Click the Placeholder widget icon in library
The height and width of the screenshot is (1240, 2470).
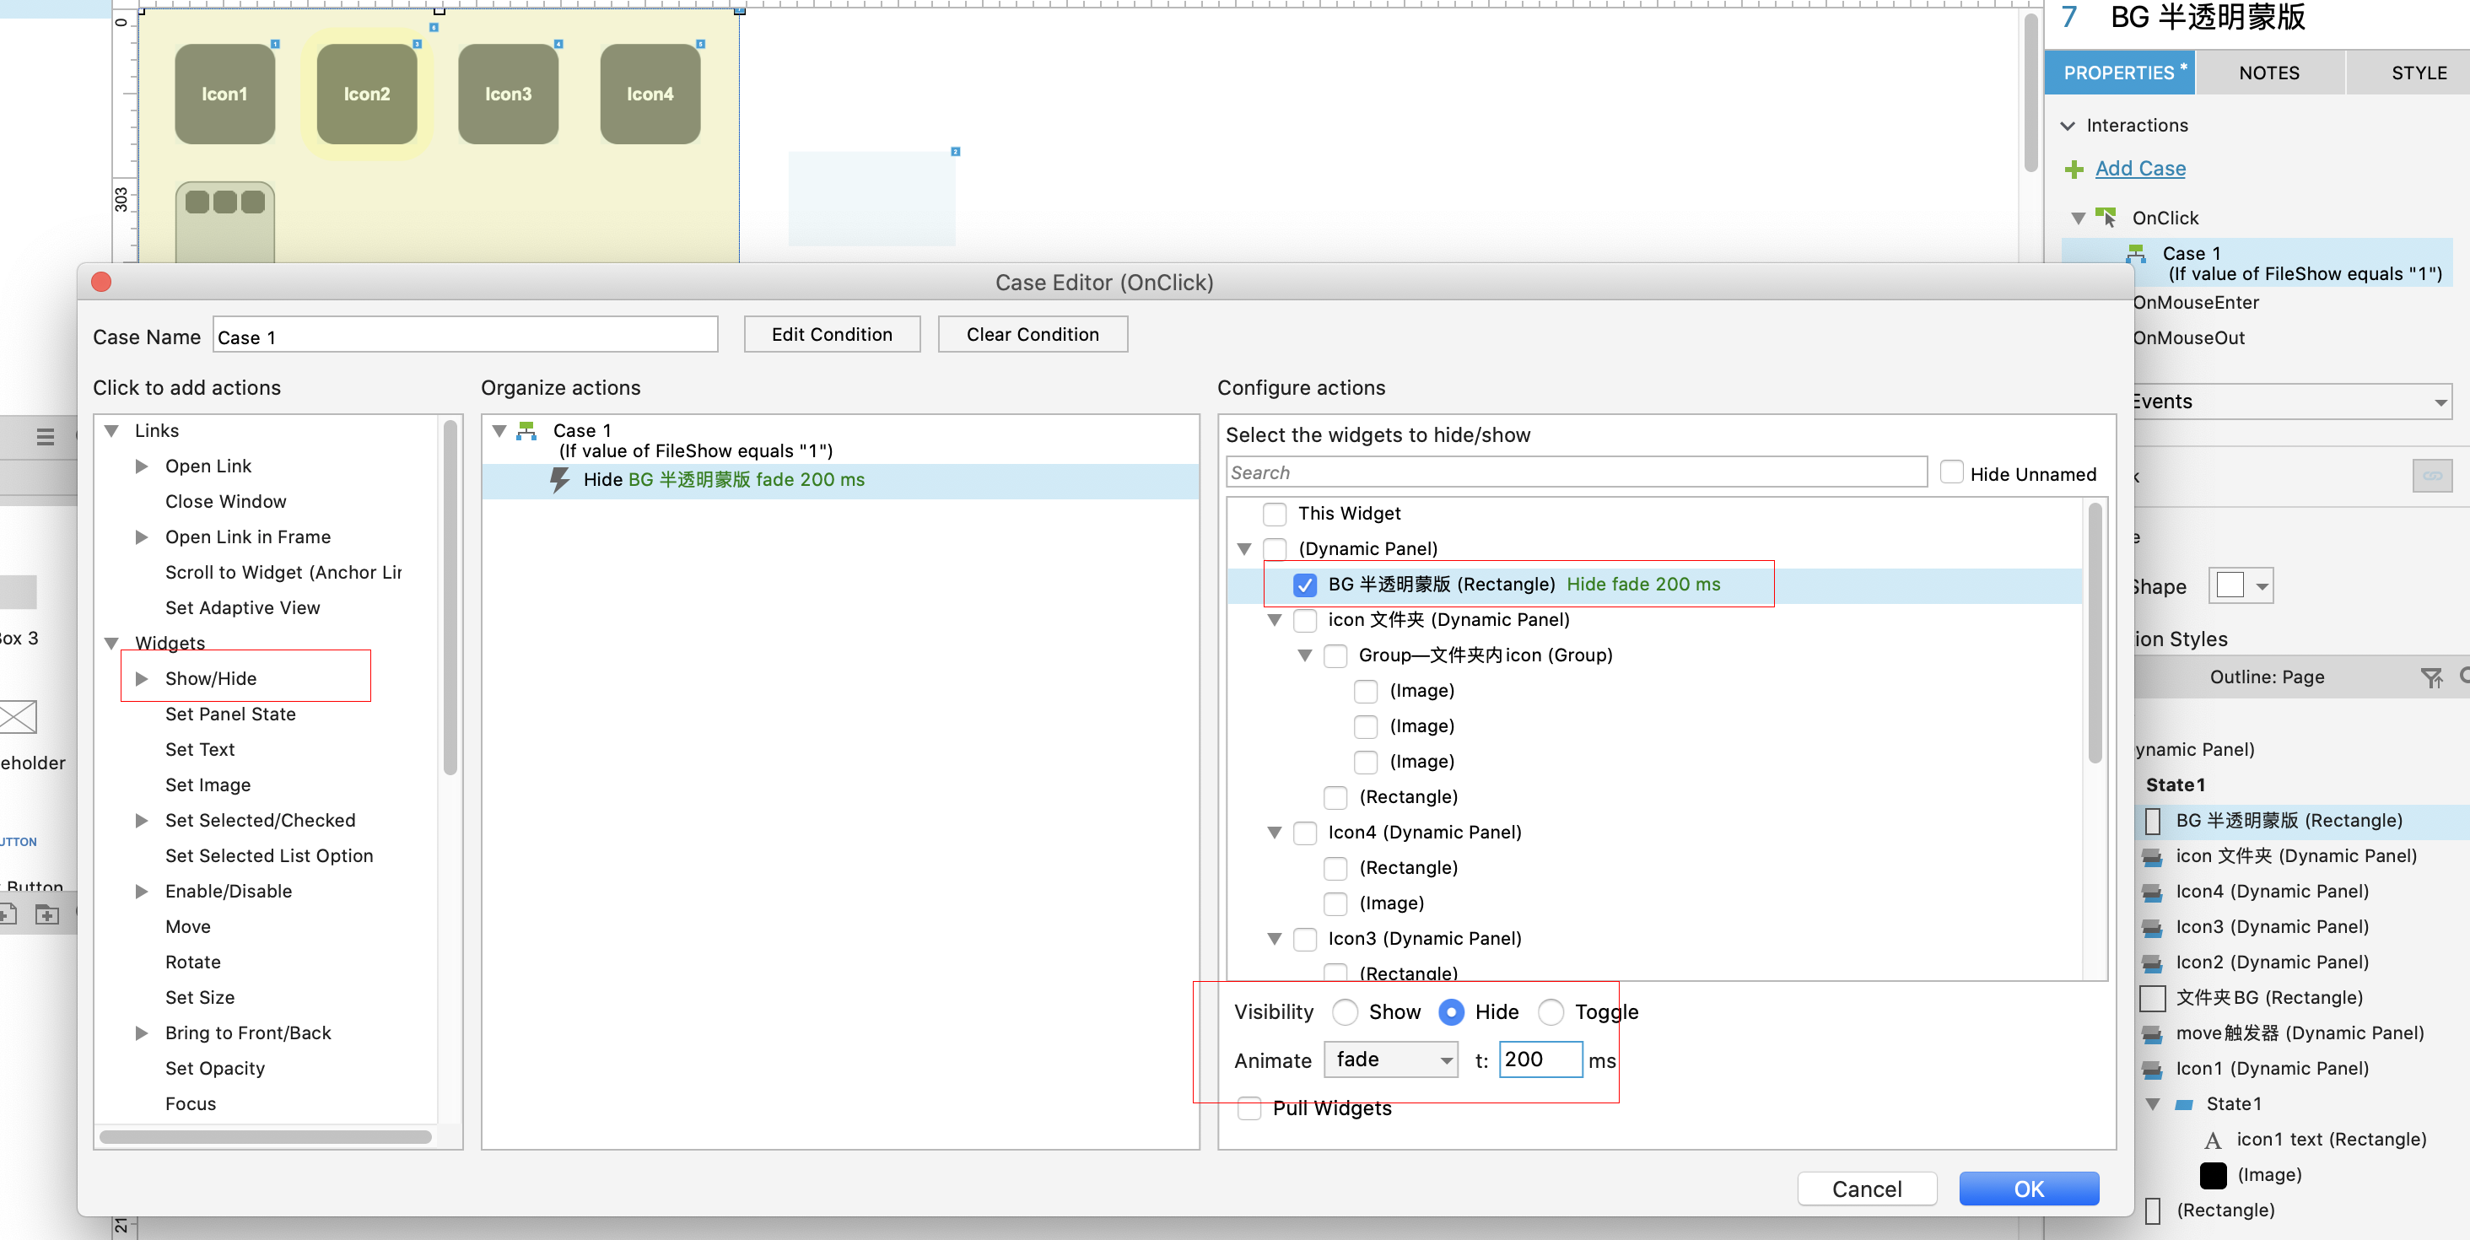(x=19, y=716)
